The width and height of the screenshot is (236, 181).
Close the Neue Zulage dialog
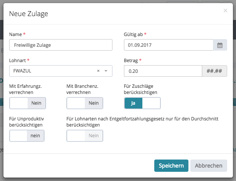click(x=225, y=11)
